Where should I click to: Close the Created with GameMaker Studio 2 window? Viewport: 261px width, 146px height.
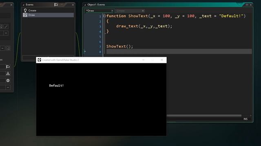[162, 60]
